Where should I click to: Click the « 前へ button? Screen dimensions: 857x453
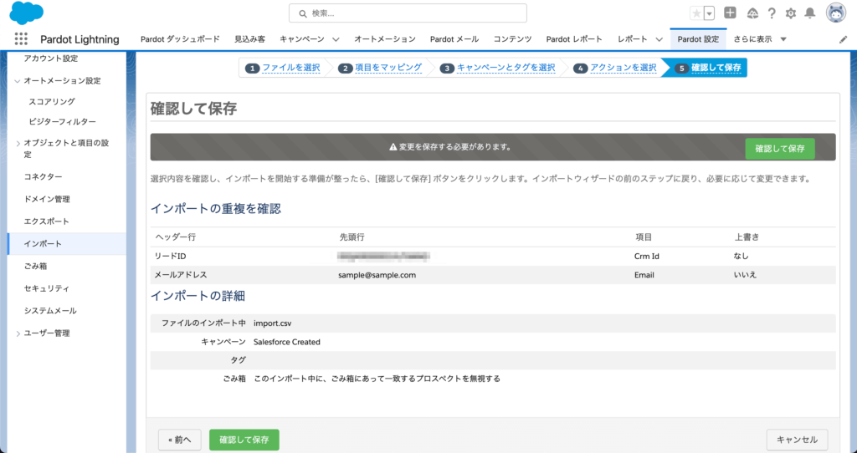pos(180,440)
